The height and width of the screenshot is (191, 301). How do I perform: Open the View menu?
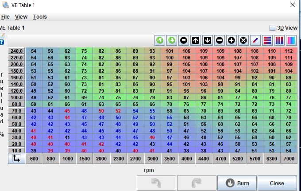(x=21, y=17)
